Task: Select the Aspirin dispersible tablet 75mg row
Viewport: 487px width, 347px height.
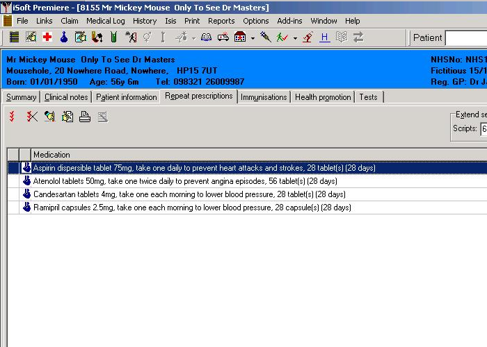Action: (x=247, y=168)
